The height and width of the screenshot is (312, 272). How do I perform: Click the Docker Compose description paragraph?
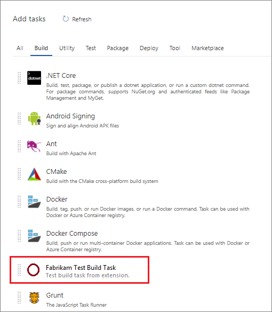[148, 246]
